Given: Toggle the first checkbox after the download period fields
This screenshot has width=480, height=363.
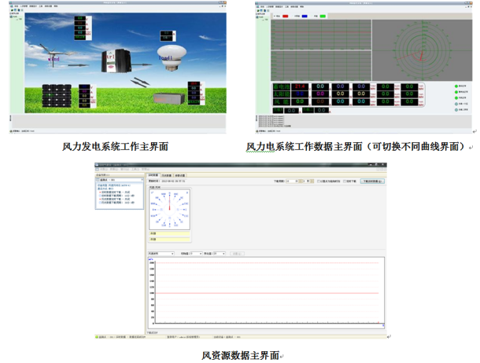Looking at the screenshot, I should pos(318,181).
